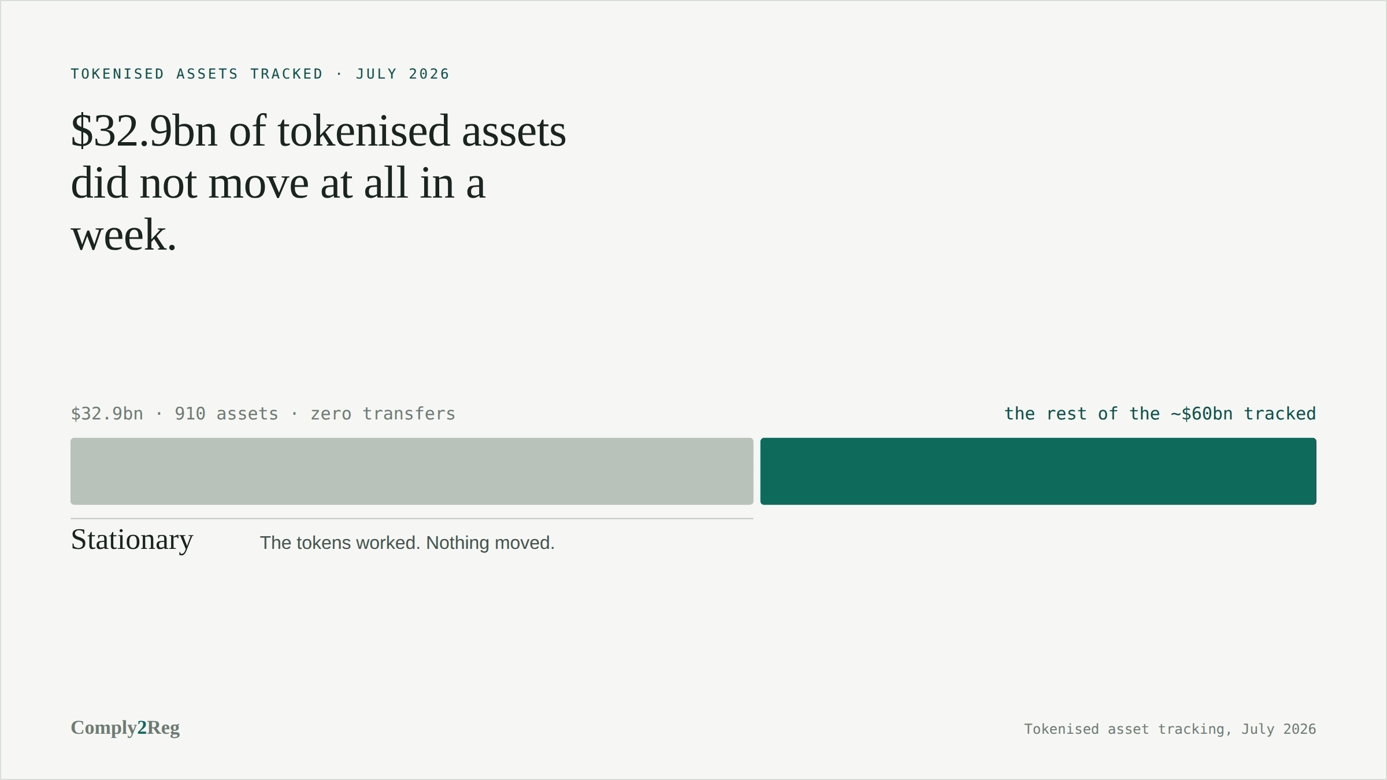Click 'Nothing moved.' in the caption
This screenshot has height=780, width=1387.
click(490, 543)
